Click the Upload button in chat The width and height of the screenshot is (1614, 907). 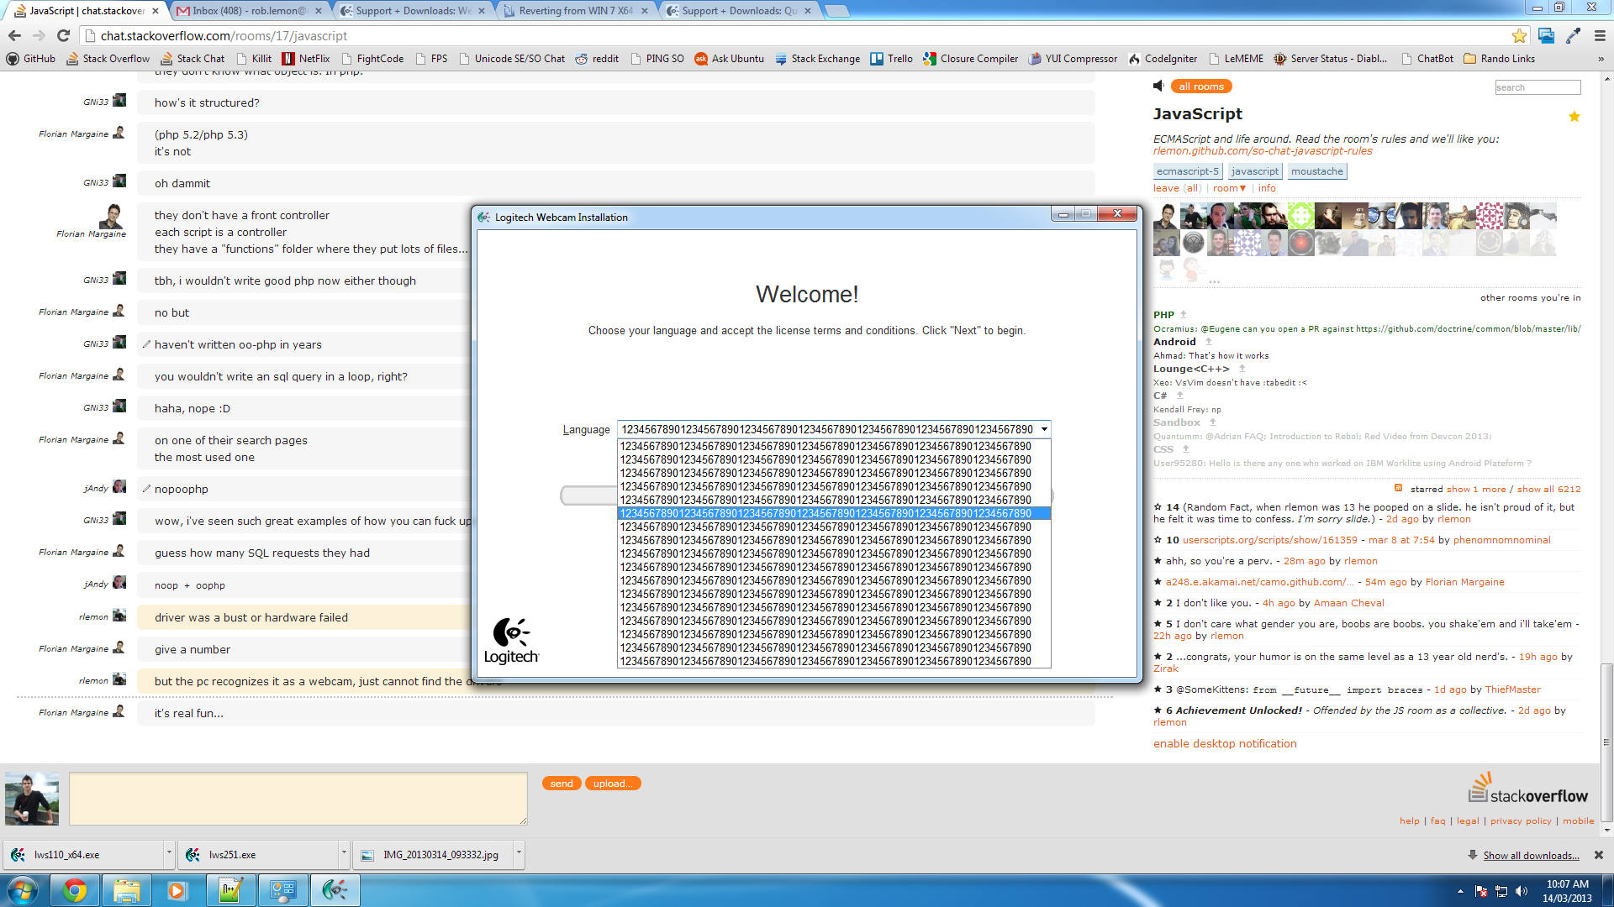[x=613, y=783]
